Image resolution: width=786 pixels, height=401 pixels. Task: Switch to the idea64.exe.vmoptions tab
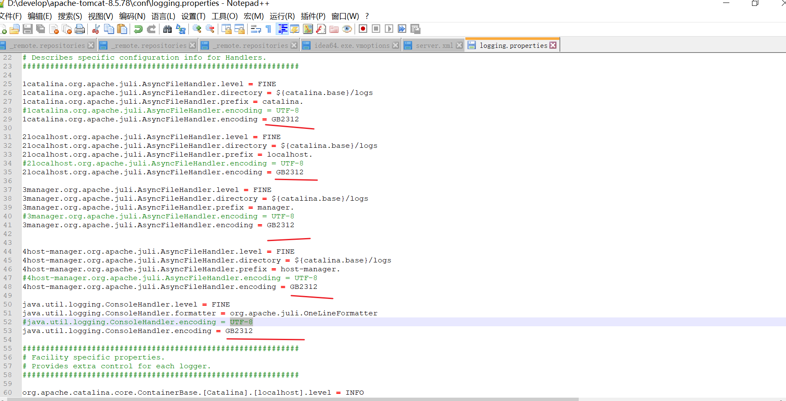click(351, 45)
